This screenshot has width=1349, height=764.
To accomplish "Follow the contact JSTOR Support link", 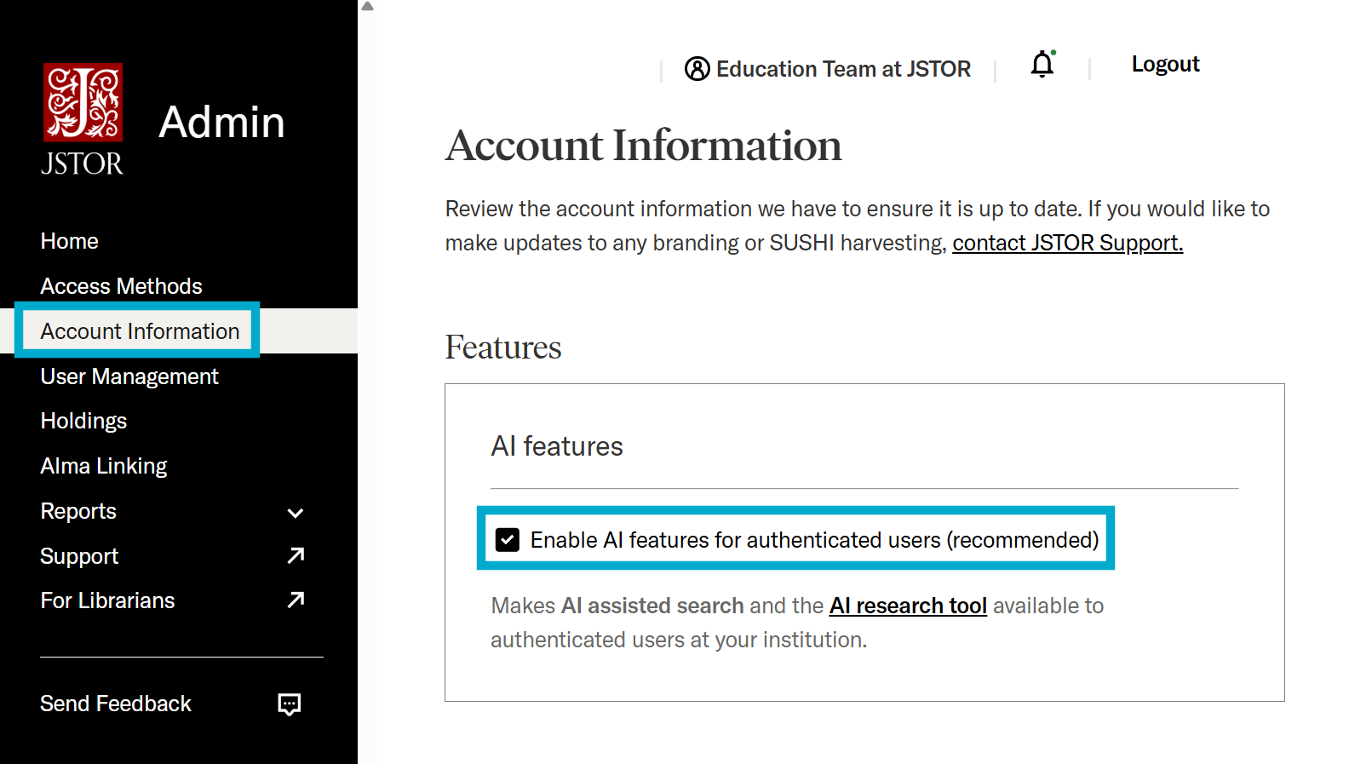I will pyautogui.click(x=1068, y=243).
